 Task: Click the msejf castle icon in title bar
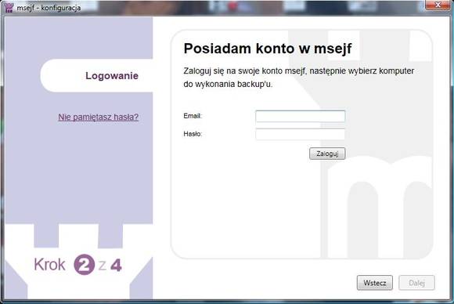tap(9, 7)
